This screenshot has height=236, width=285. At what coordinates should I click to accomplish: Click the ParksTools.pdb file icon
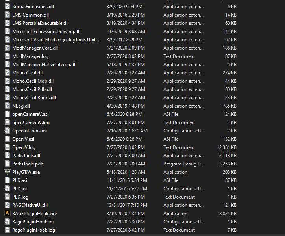(x=7, y=164)
